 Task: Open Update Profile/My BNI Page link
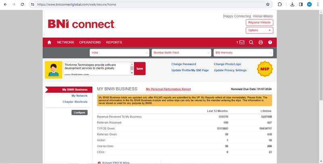tap(190, 70)
